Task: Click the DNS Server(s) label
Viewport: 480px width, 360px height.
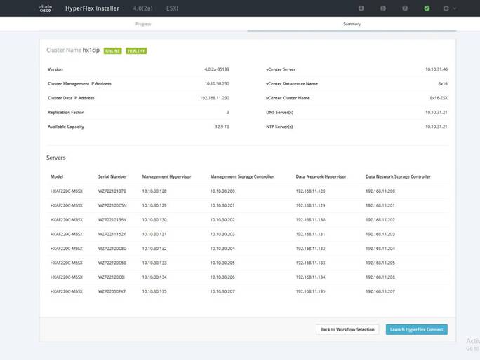Action: [279, 113]
